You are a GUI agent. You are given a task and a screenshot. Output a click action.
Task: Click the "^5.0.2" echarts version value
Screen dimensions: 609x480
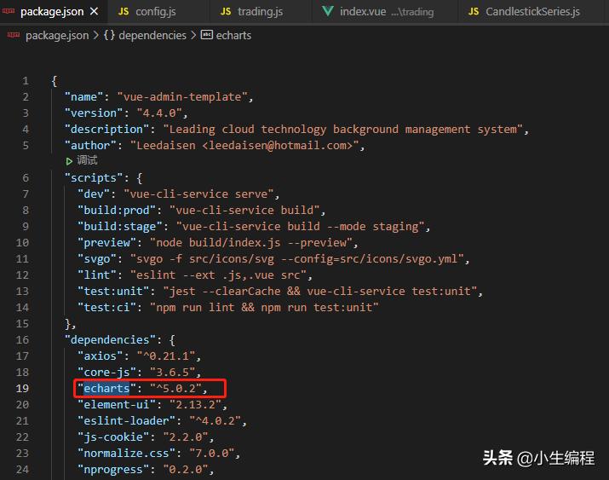175,388
